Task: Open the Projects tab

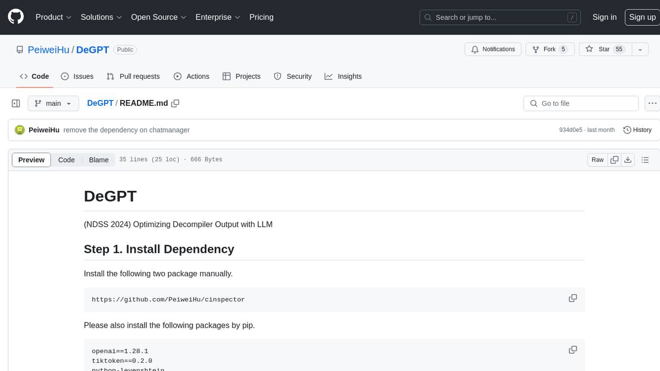Action: pyautogui.click(x=242, y=76)
